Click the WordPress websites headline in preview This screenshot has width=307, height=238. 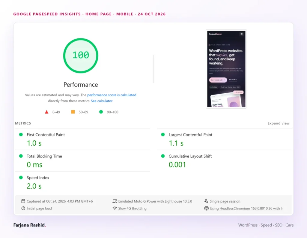[225, 57]
